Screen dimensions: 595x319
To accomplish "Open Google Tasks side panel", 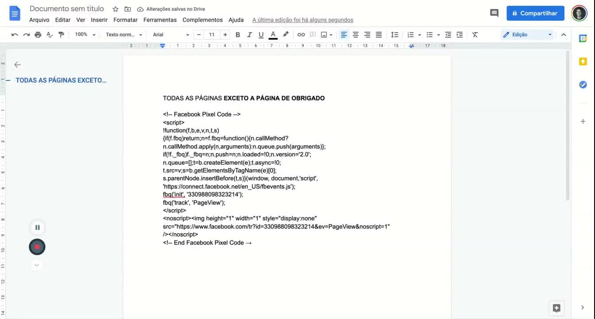I will tap(583, 85).
